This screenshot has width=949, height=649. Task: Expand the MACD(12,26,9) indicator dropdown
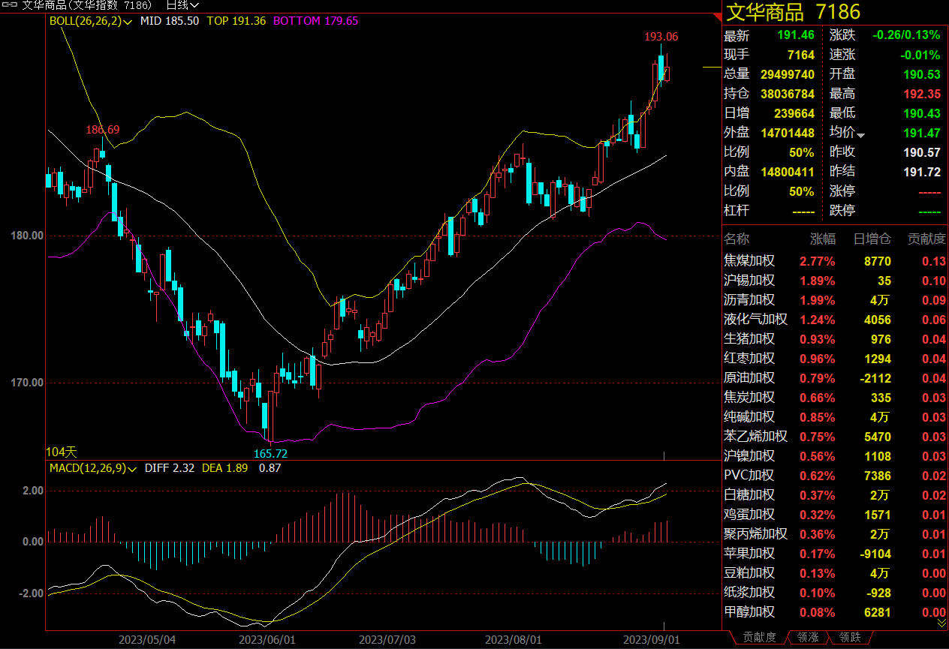pyautogui.click(x=93, y=468)
